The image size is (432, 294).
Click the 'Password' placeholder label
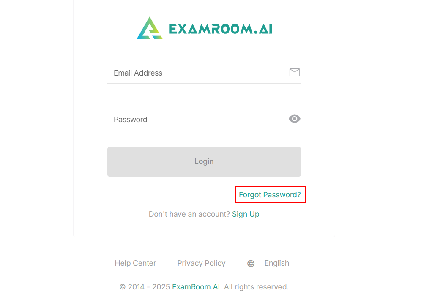(x=130, y=120)
